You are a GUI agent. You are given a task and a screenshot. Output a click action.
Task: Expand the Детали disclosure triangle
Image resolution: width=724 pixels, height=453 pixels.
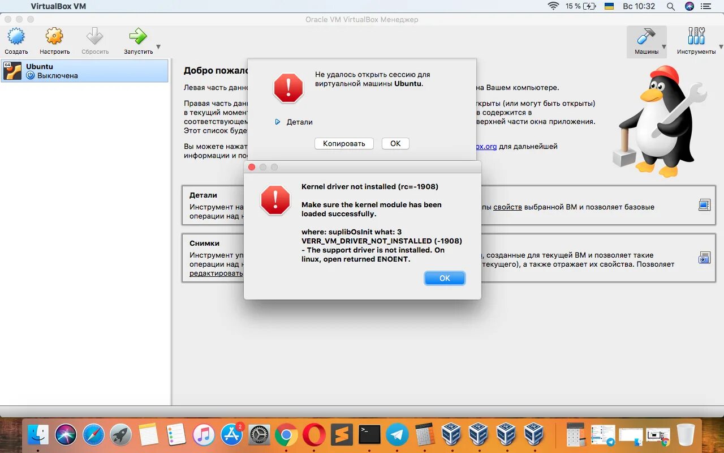tap(277, 122)
